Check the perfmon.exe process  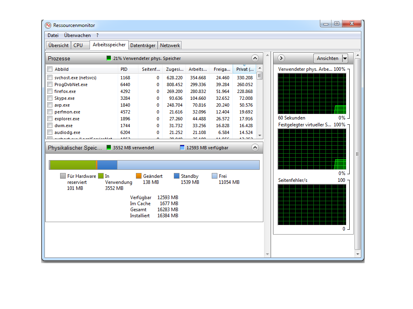[x=50, y=112]
